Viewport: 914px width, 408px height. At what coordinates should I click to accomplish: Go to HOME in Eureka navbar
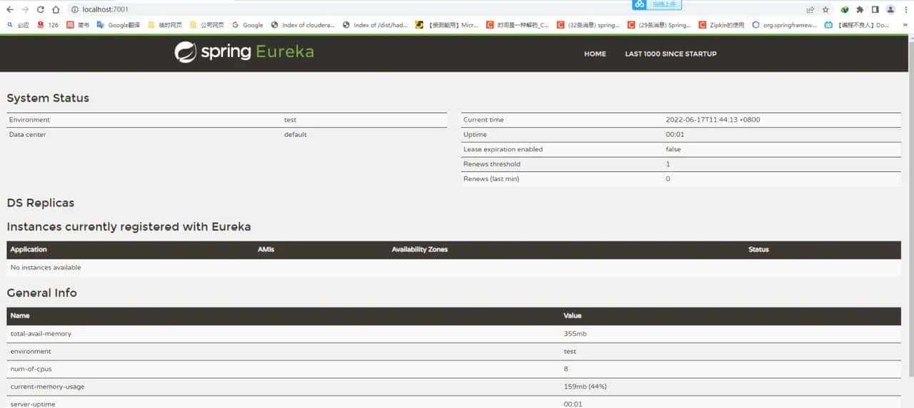pyautogui.click(x=595, y=53)
